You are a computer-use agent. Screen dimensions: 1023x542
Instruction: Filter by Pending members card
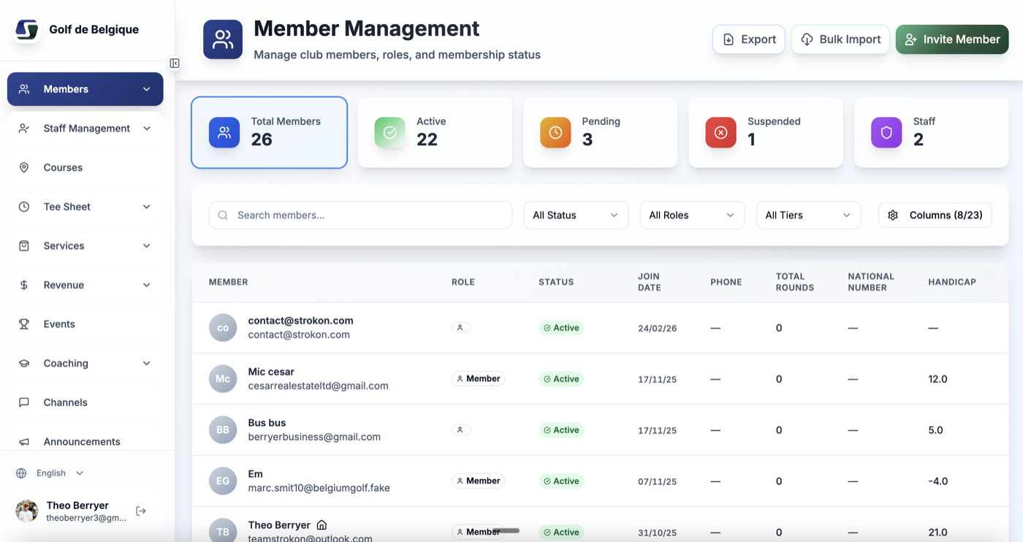click(x=601, y=132)
